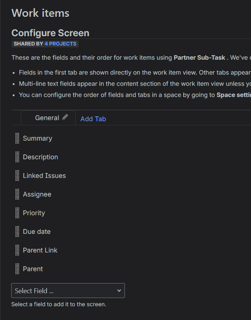Select the drag handle beside Parent Link
Image resolution: width=251 pixels, height=320 pixels.
[x=17, y=250]
